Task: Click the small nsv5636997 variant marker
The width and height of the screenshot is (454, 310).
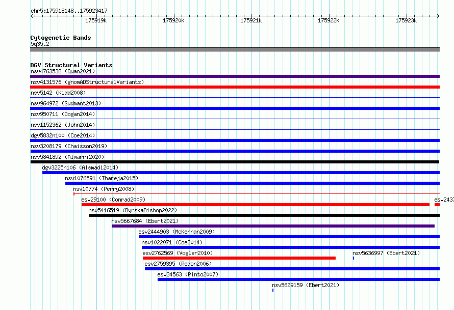Action: click(354, 258)
